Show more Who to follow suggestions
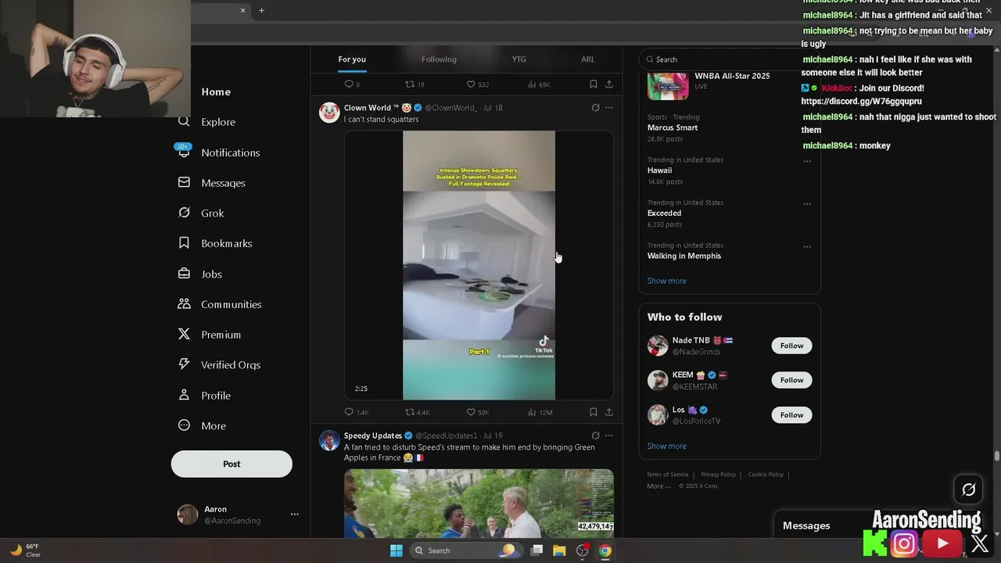This screenshot has width=1001, height=563. click(x=666, y=446)
